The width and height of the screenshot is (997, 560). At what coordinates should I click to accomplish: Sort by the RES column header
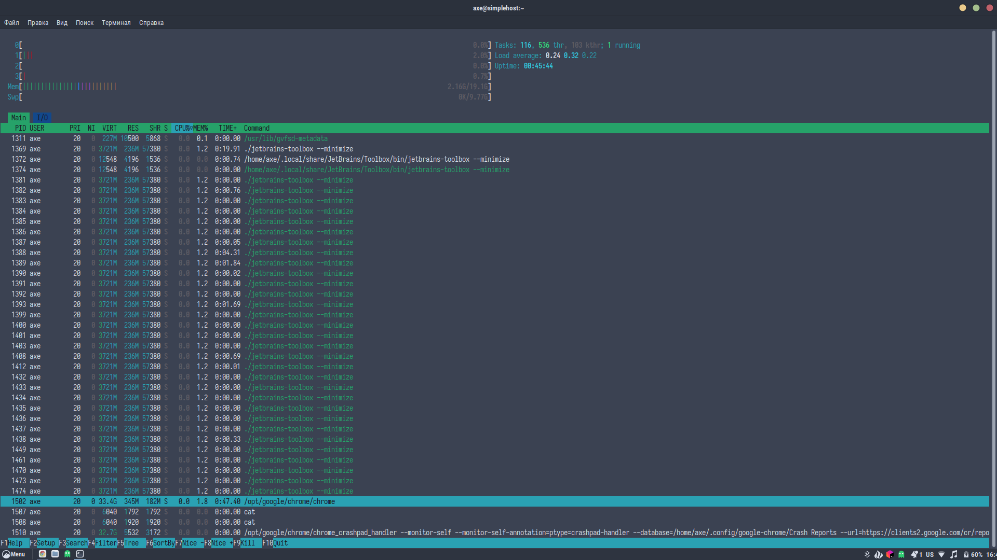[133, 128]
